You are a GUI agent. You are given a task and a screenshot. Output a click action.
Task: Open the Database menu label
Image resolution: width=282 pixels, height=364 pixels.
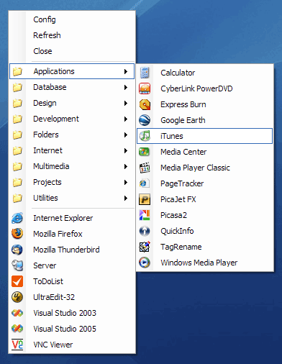point(50,87)
